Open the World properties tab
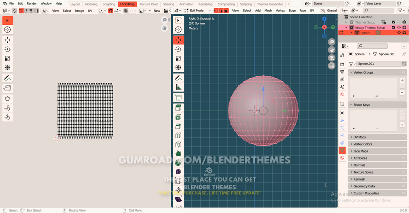409x213 pixels. pyautogui.click(x=342, y=94)
